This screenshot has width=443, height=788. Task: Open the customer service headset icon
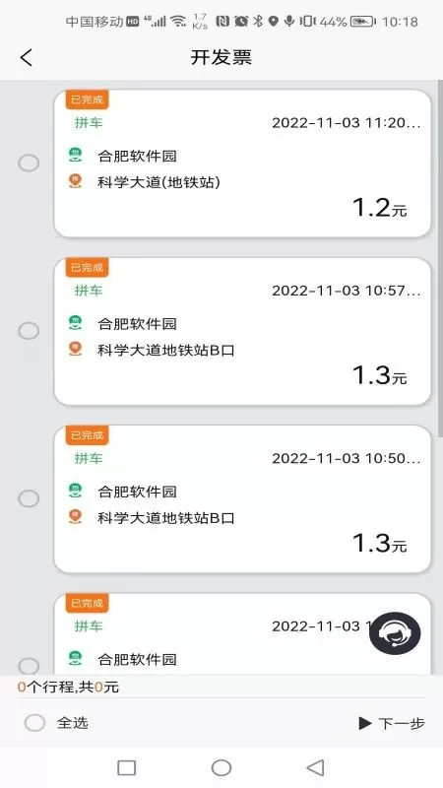[395, 632]
